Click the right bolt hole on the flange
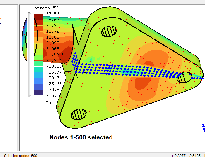 pyautogui.click(x=184, y=77)
